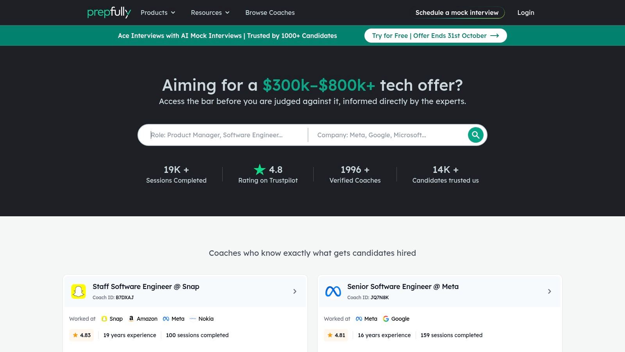625x352 pixels.
Task: Click Senior Software Engineer @ Meta title
Action: tap(403, 287)
